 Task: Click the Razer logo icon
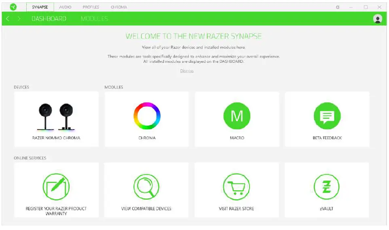pyautogui.click(x=13, y=7)
